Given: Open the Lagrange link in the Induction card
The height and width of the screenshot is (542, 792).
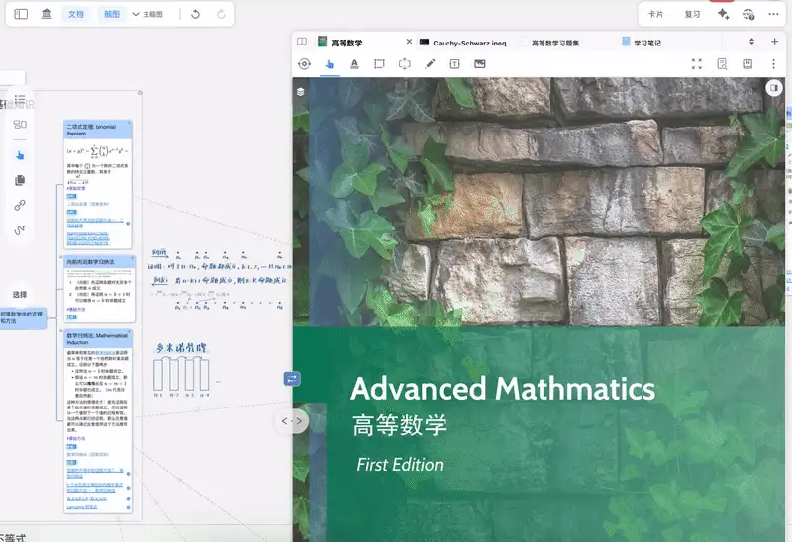Looking at the screenshot, I should tap(82, 507).
